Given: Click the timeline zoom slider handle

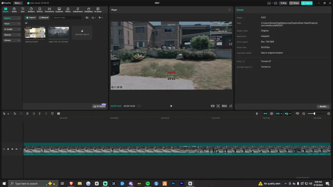Looking at the screenshot, I should pos(314,114).
